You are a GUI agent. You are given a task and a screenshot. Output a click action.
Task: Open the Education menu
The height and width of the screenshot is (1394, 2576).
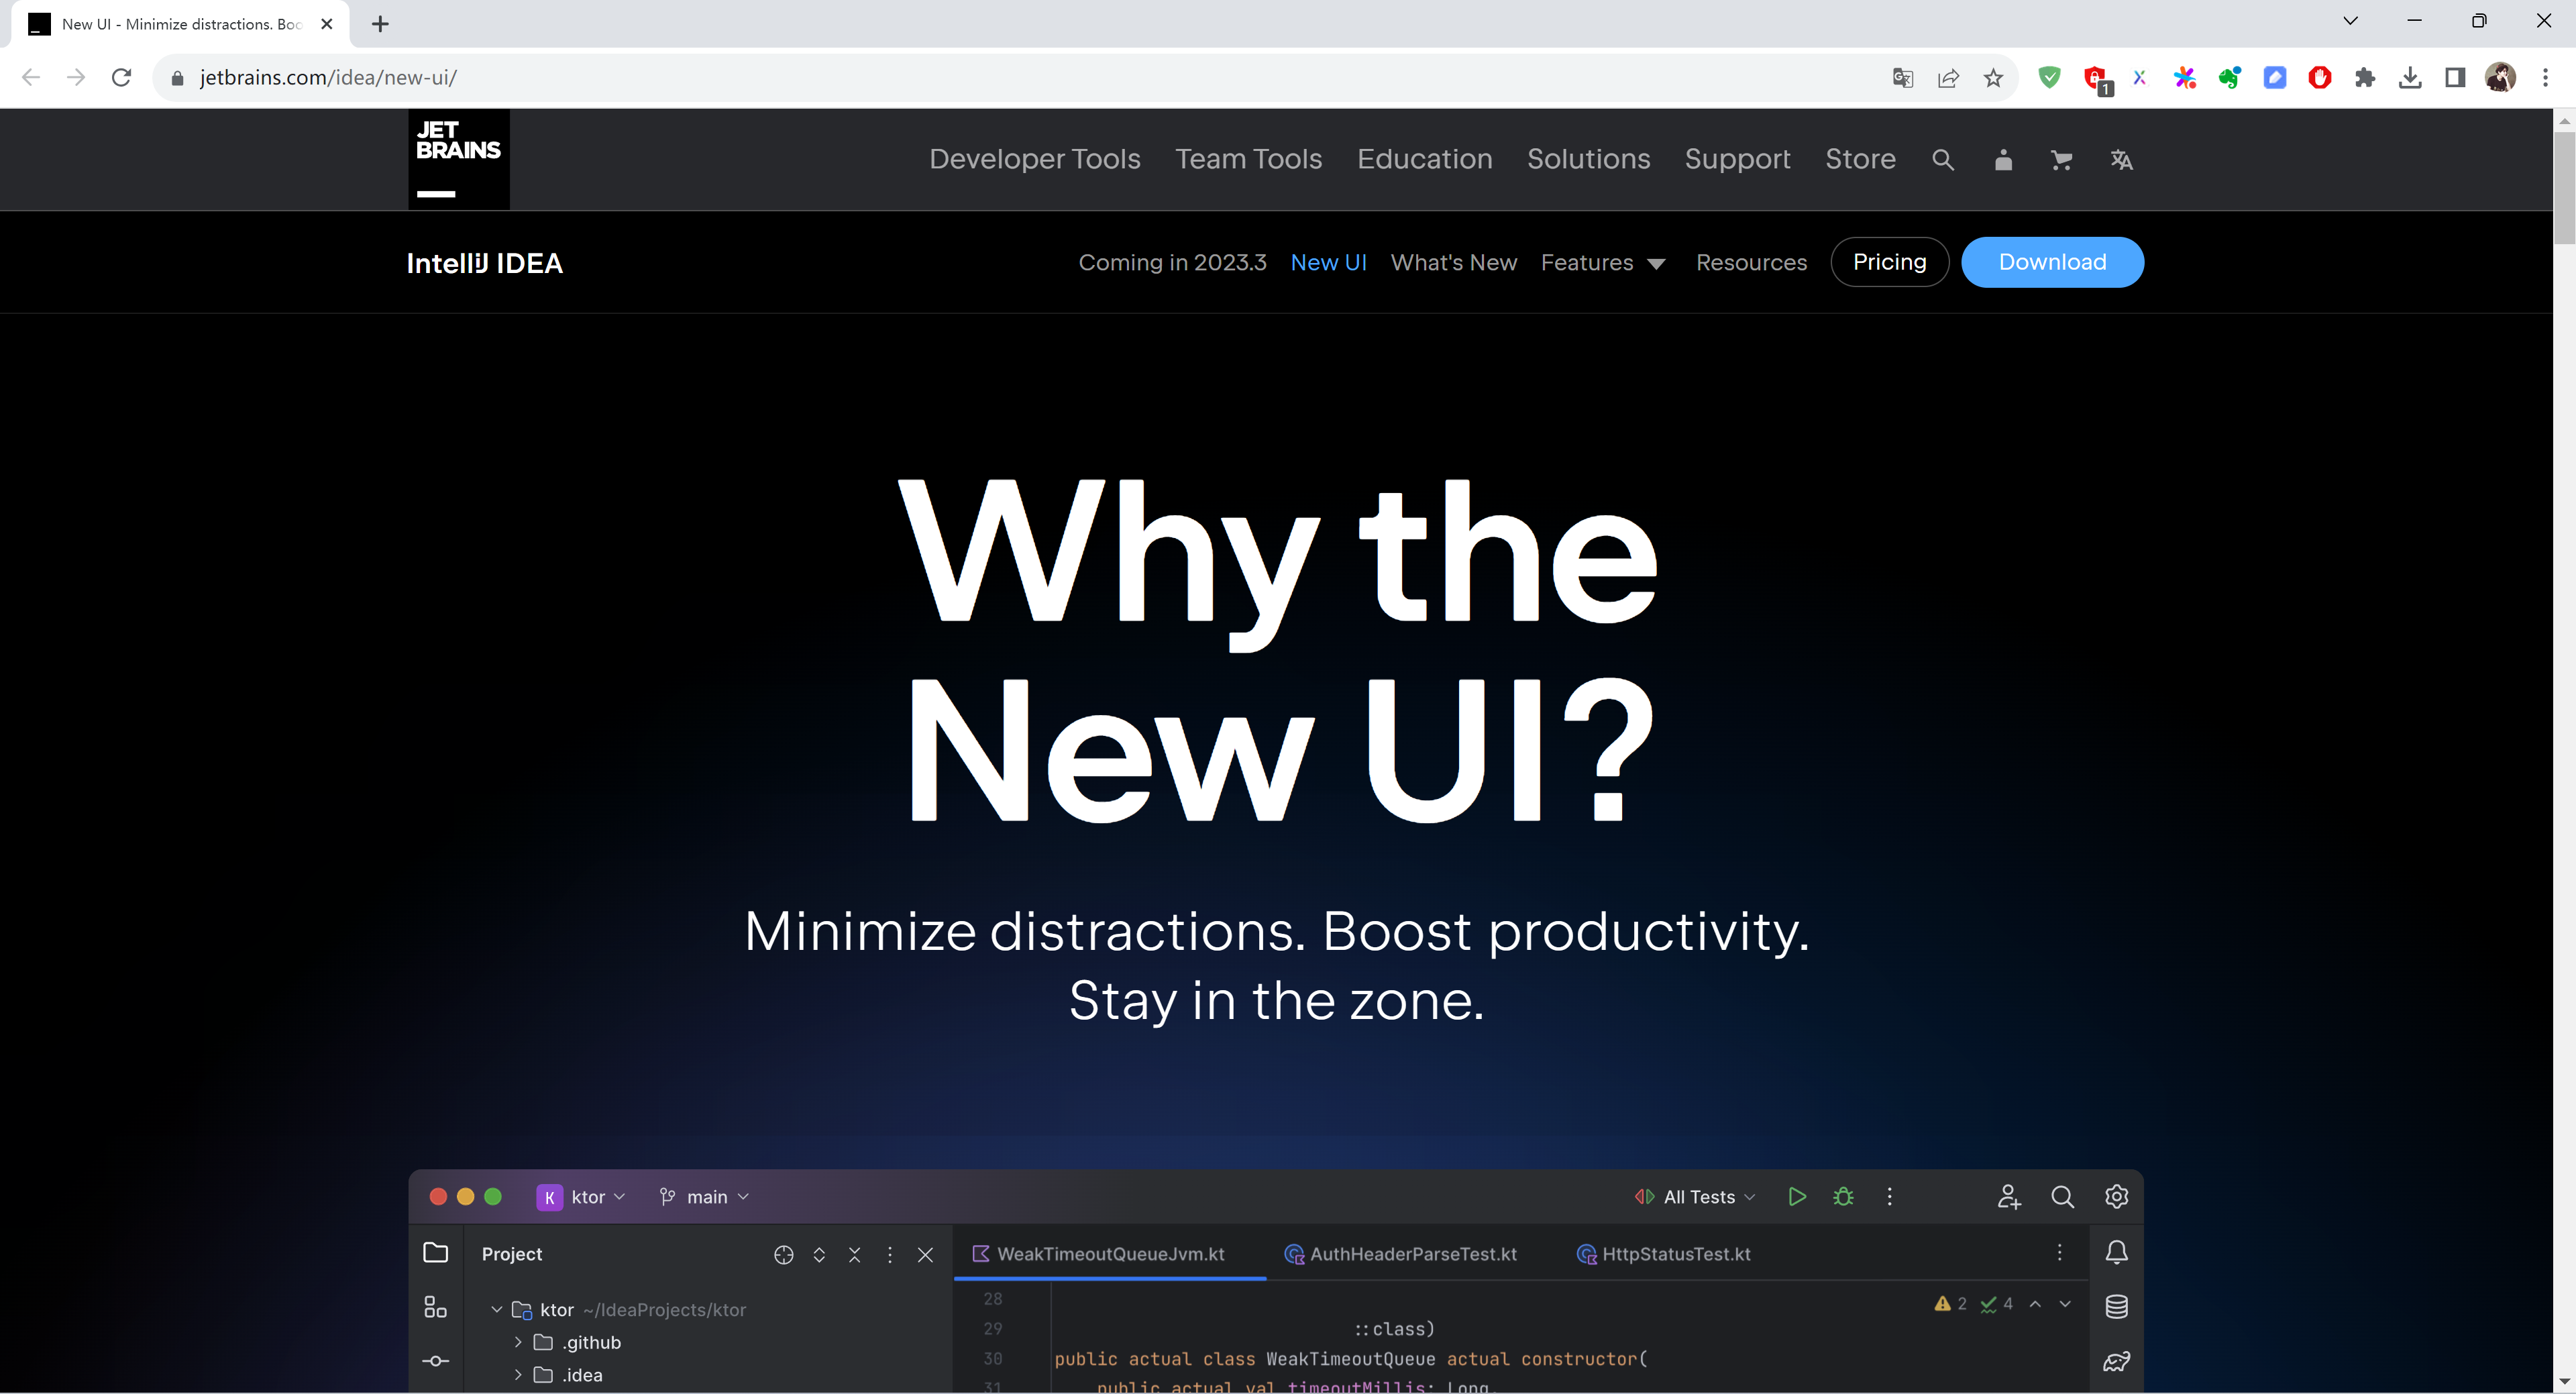tap(1424, 160)
